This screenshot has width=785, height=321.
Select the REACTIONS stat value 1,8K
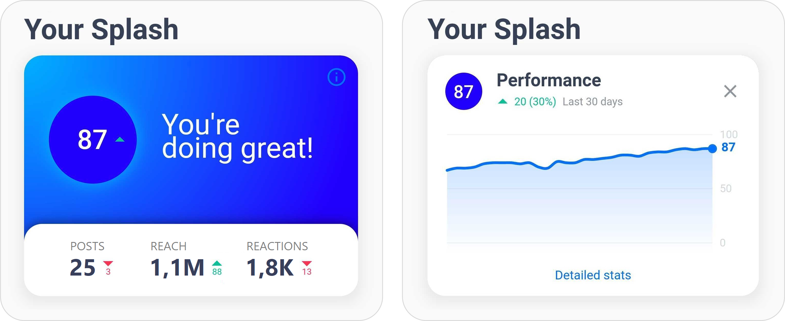(269, 268)
